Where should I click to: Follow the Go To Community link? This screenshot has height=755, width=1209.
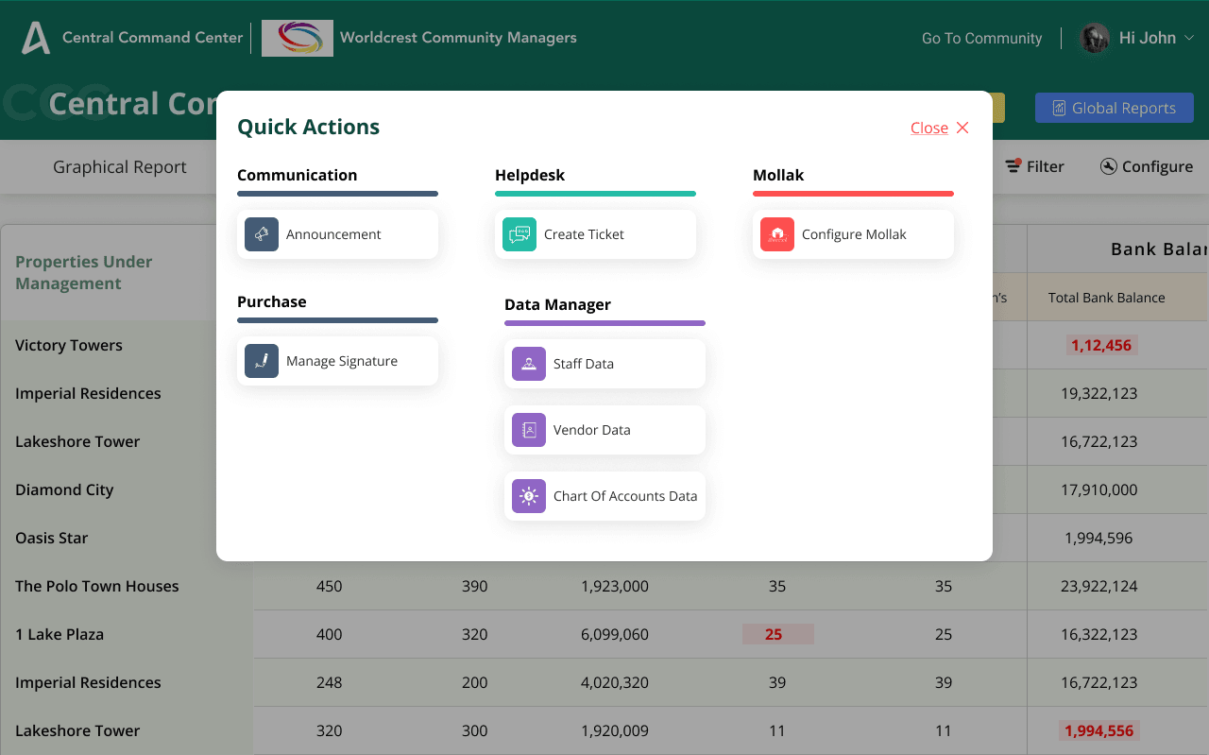pos(981,38)
